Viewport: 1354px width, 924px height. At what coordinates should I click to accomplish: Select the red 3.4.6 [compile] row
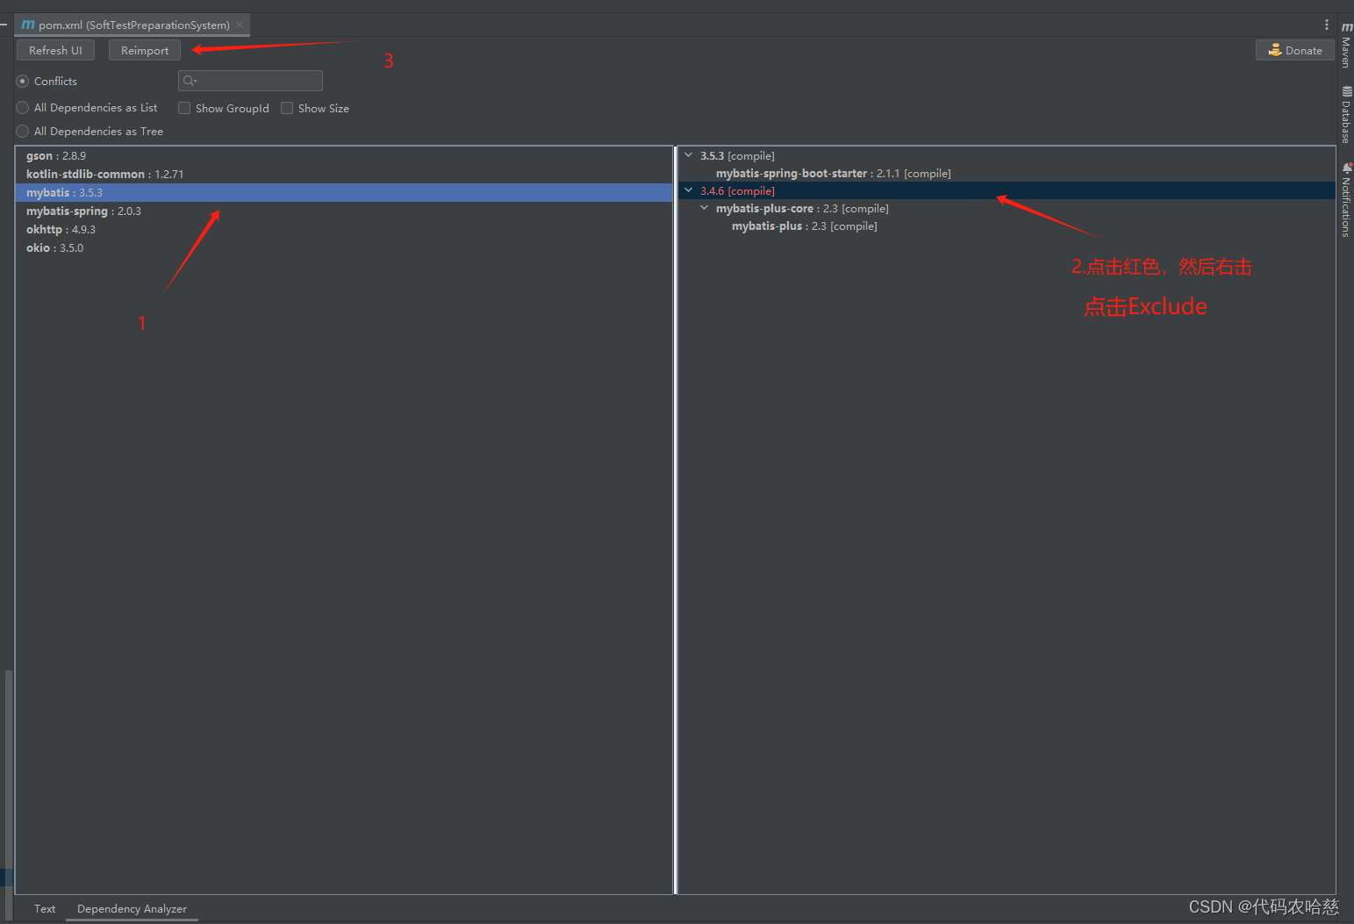point(1007,190)
